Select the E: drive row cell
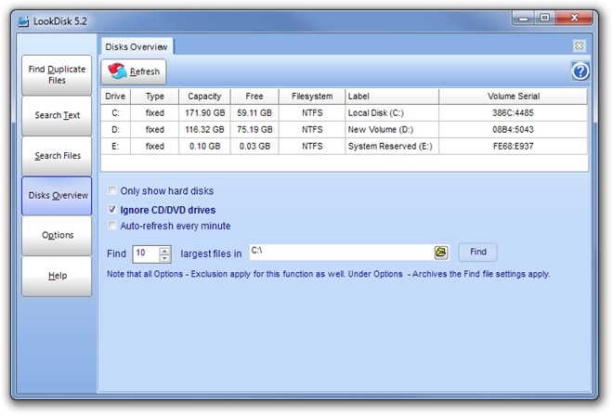Image resolution: width=613 pixels, height=415 pixels. tap(115, 146)
